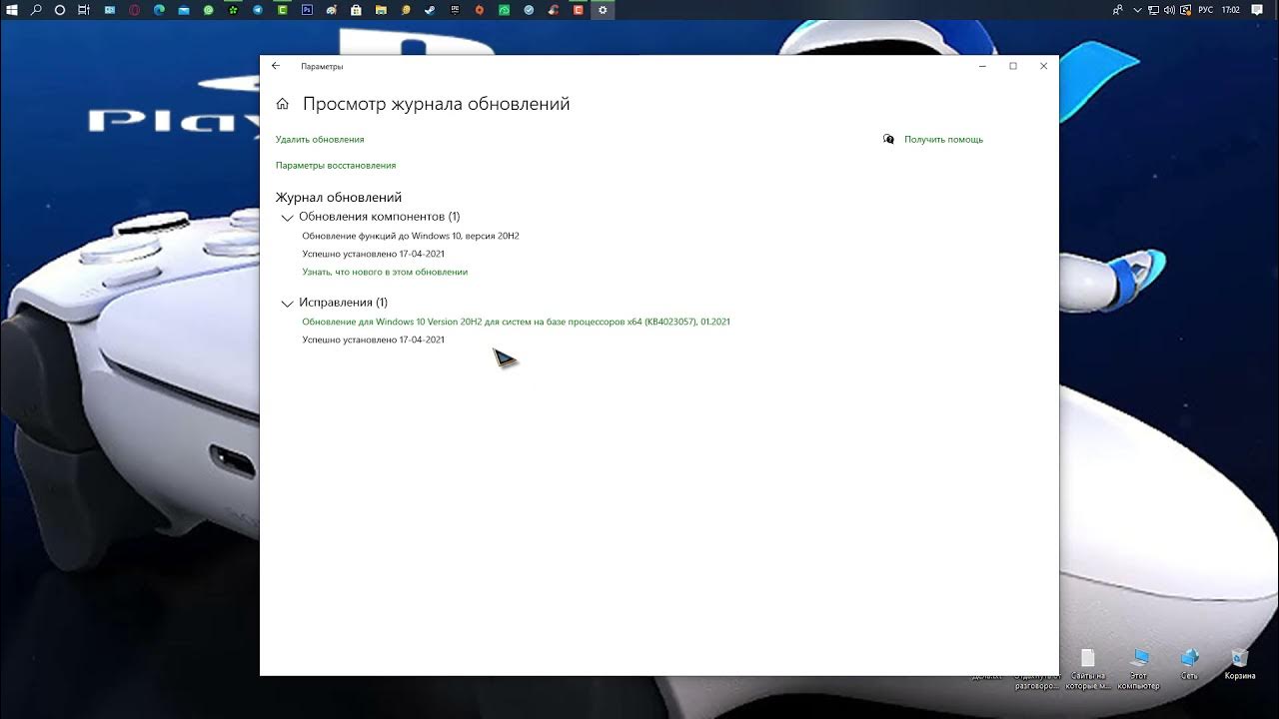Image resolution: width=1279 pixels, height=719 pixels.
Task: Select the Этот компьютер desktop icon
Action: pos(1139,669)
